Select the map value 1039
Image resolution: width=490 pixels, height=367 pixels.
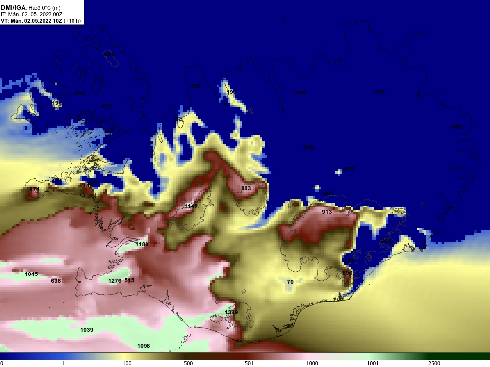(87, 330)
